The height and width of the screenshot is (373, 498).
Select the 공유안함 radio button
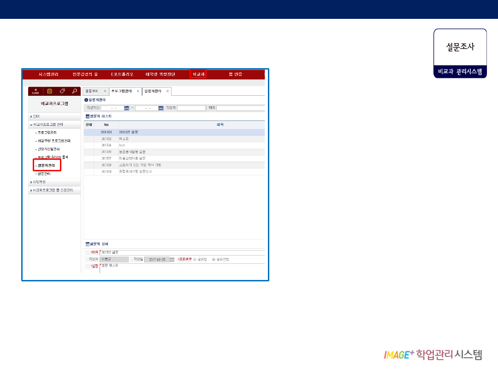[213, 260]
